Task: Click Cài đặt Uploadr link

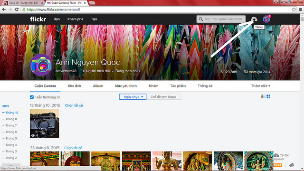Action: click(282, 157)
